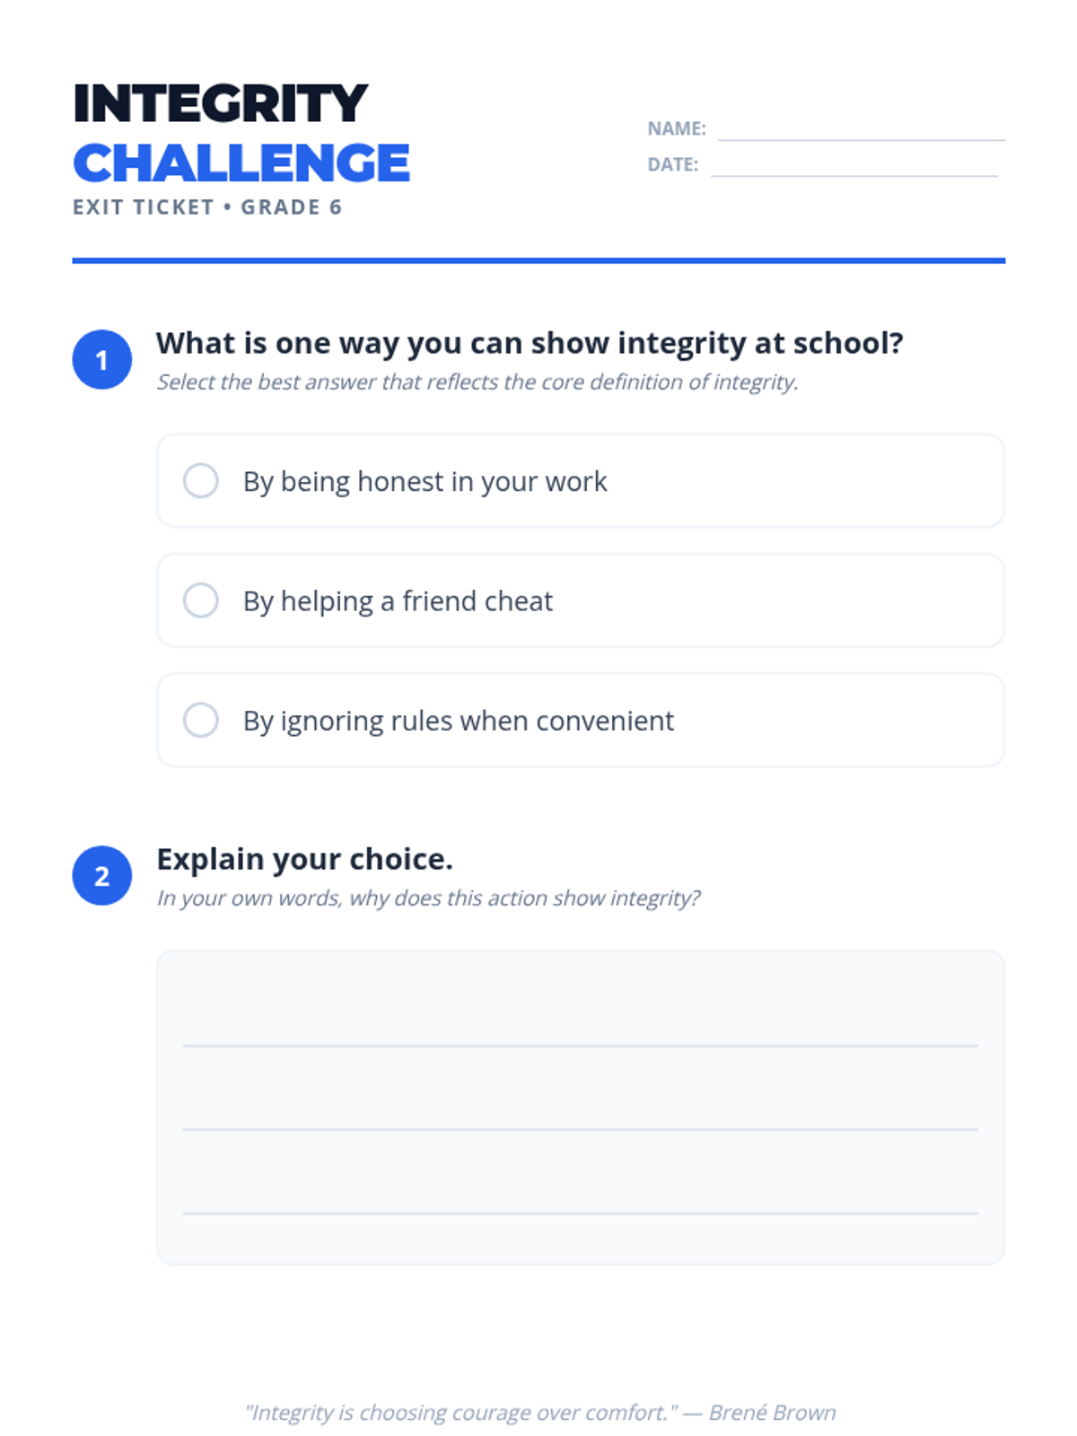The image size is (1077, 1436).
Task: Click the third writing line in explanation box
Action: (x=581, y=1213)
